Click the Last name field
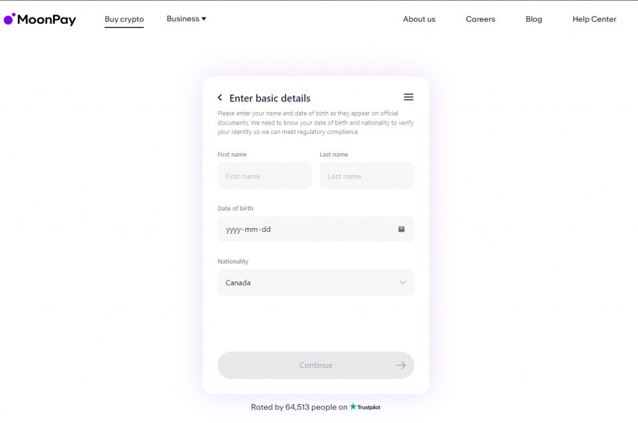The width and height of the screenshot is (638, 423). click(366, 176)
